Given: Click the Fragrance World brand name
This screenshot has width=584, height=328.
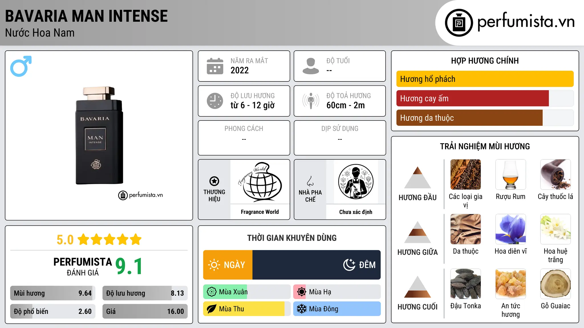Looking at the screenshot, I should tap(260, 212).
